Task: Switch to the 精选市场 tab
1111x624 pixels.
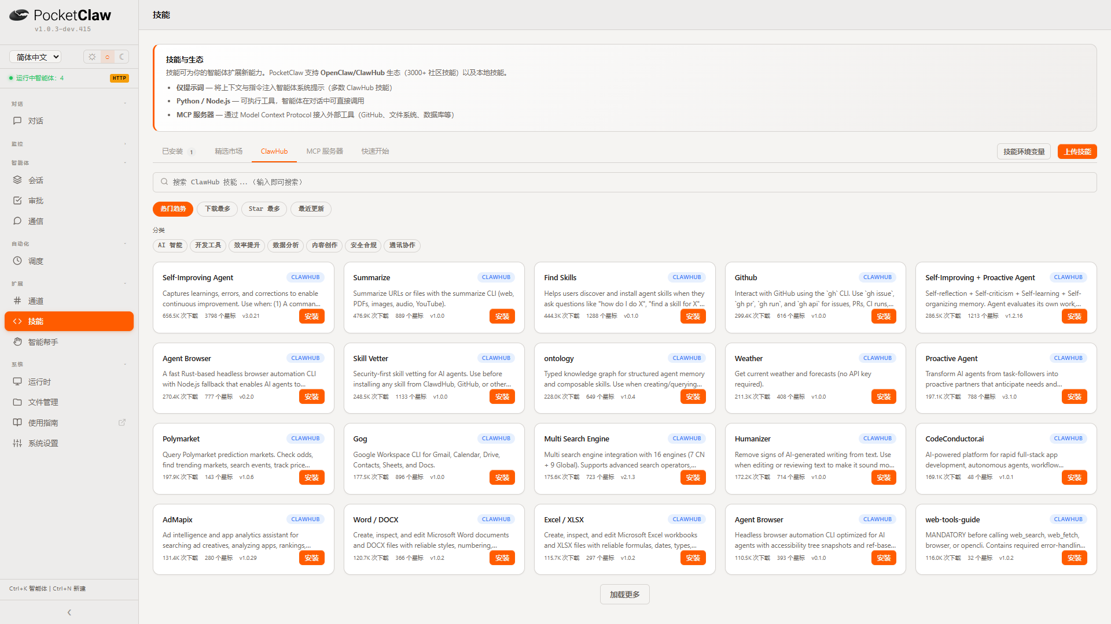Action: click(229, 151)
